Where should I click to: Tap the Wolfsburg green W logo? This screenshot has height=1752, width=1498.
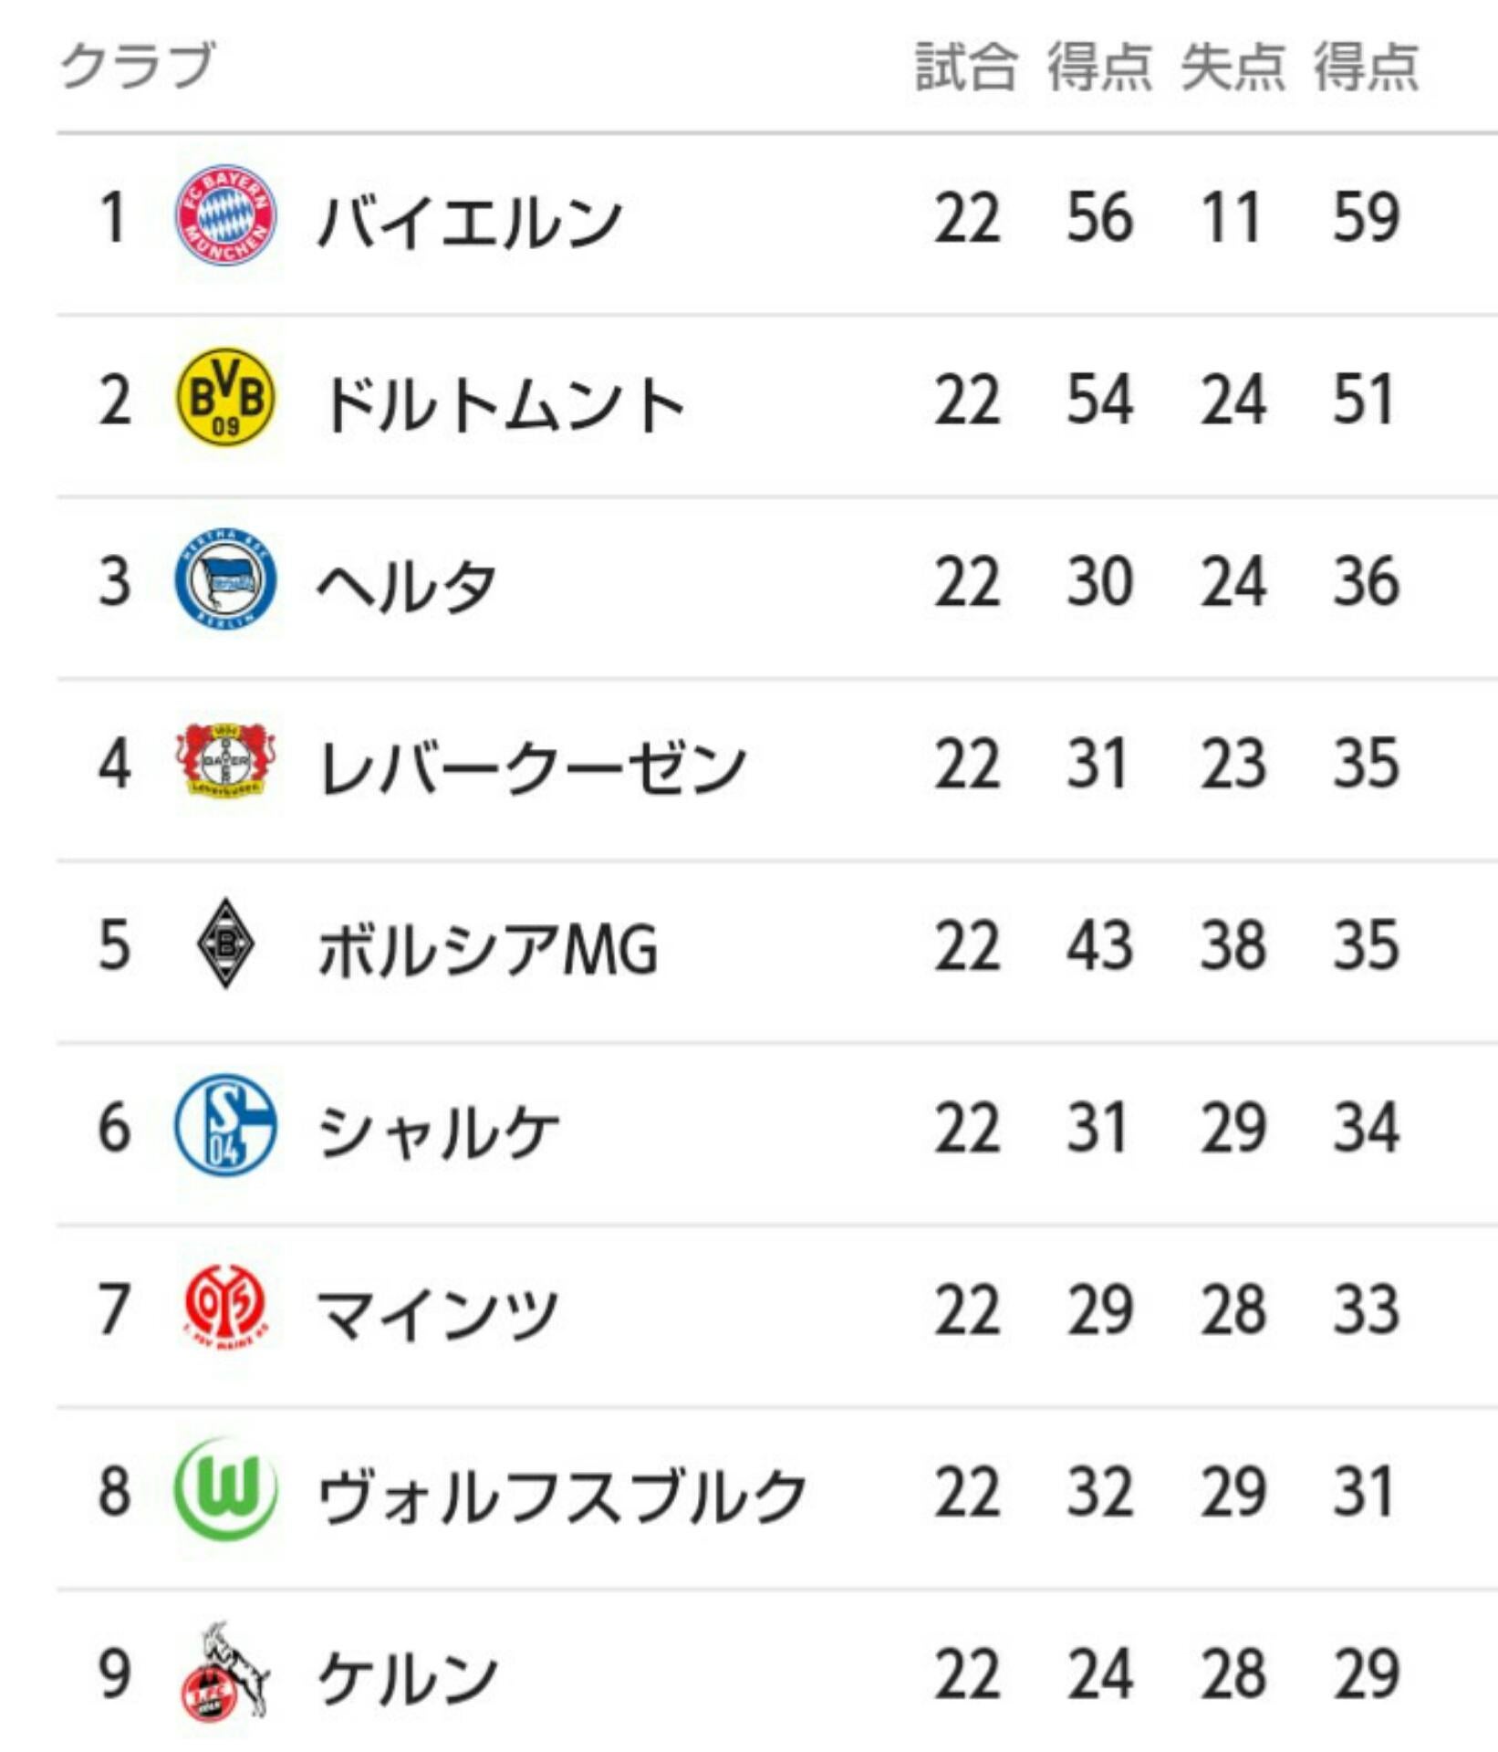pyautogui.click(x=225, y=1489)
